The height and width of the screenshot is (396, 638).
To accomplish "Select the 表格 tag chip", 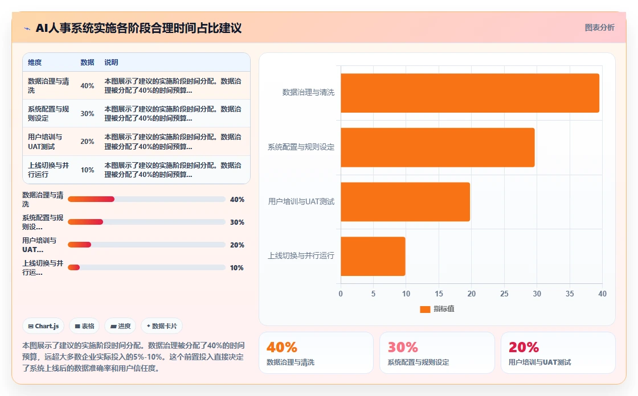I will point(85,326).
